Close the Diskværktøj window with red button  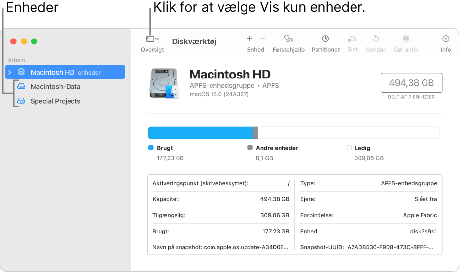(x=13, y=41)
